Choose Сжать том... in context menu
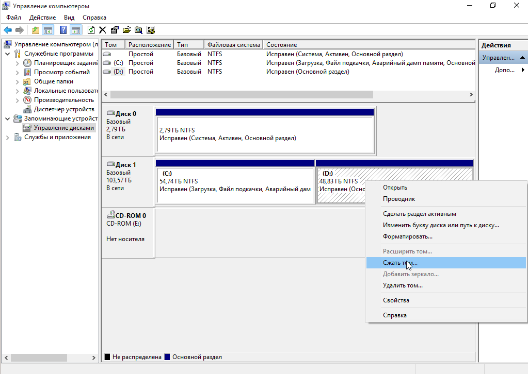Screen dimensions: 528x374 tap(400, 263)
